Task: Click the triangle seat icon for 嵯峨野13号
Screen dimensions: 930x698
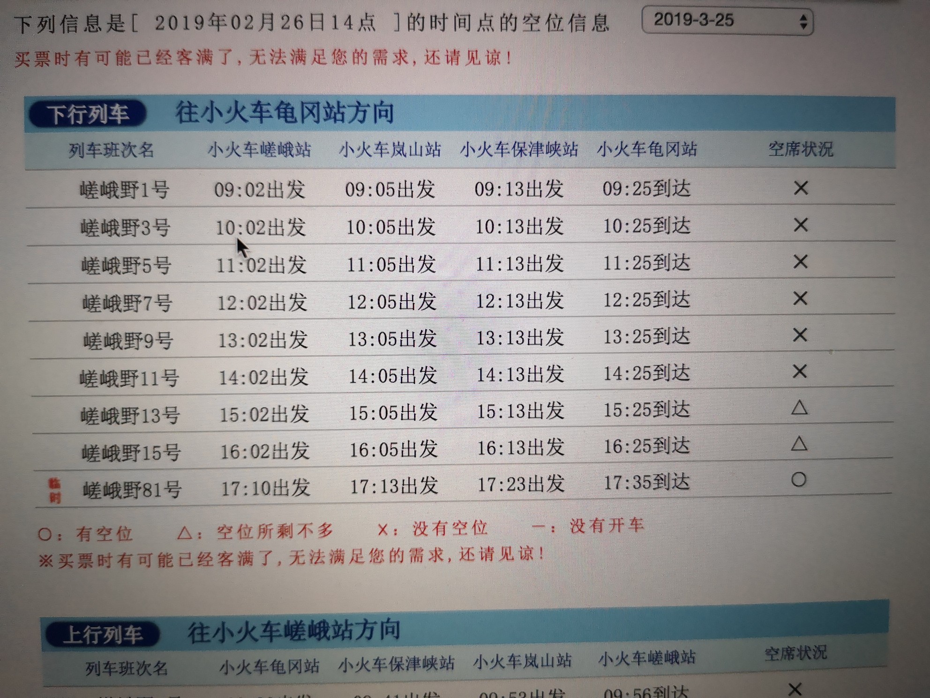Action: point(799,407)
